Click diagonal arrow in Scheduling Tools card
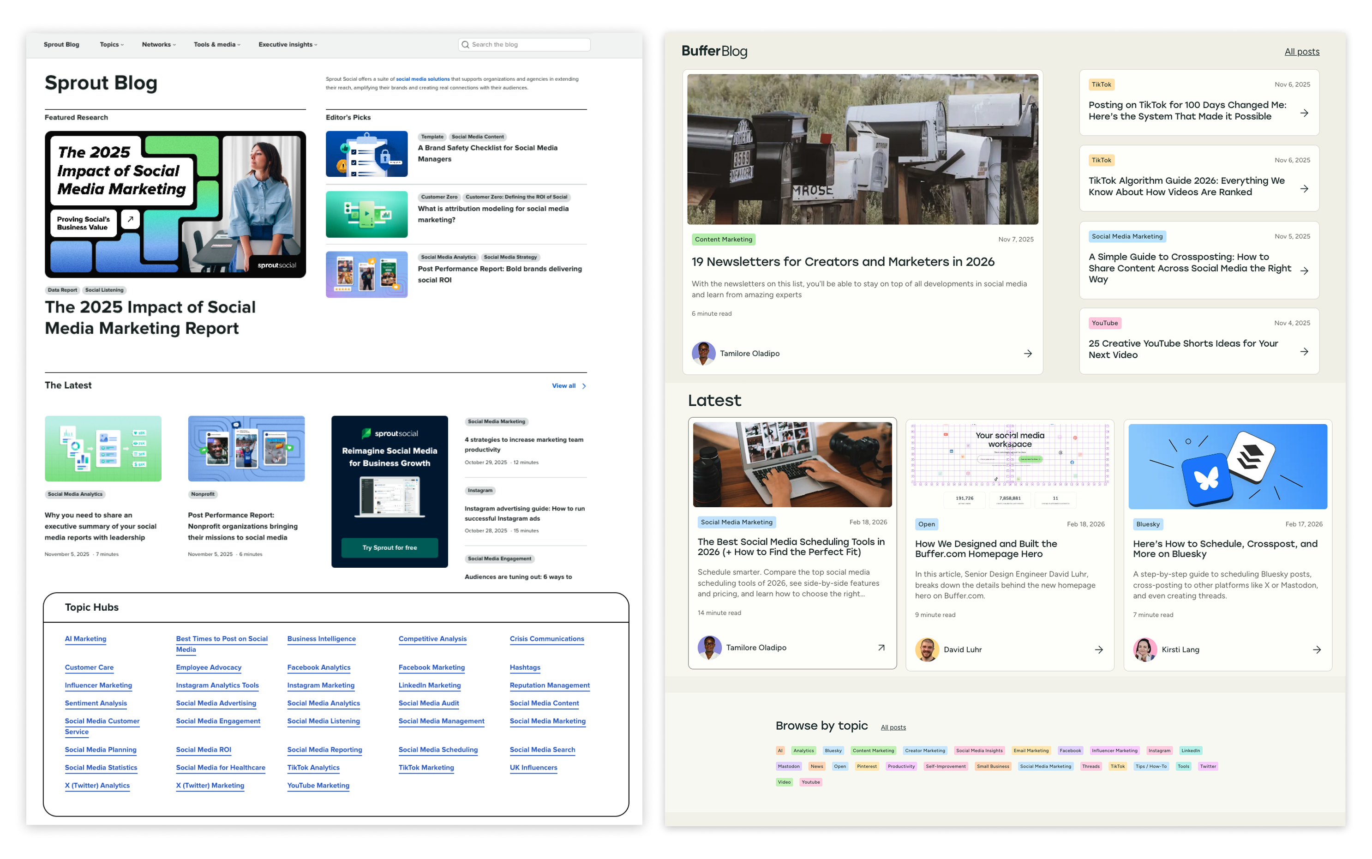The height and width of the screenshot is (859, 1372). [881, 648]
